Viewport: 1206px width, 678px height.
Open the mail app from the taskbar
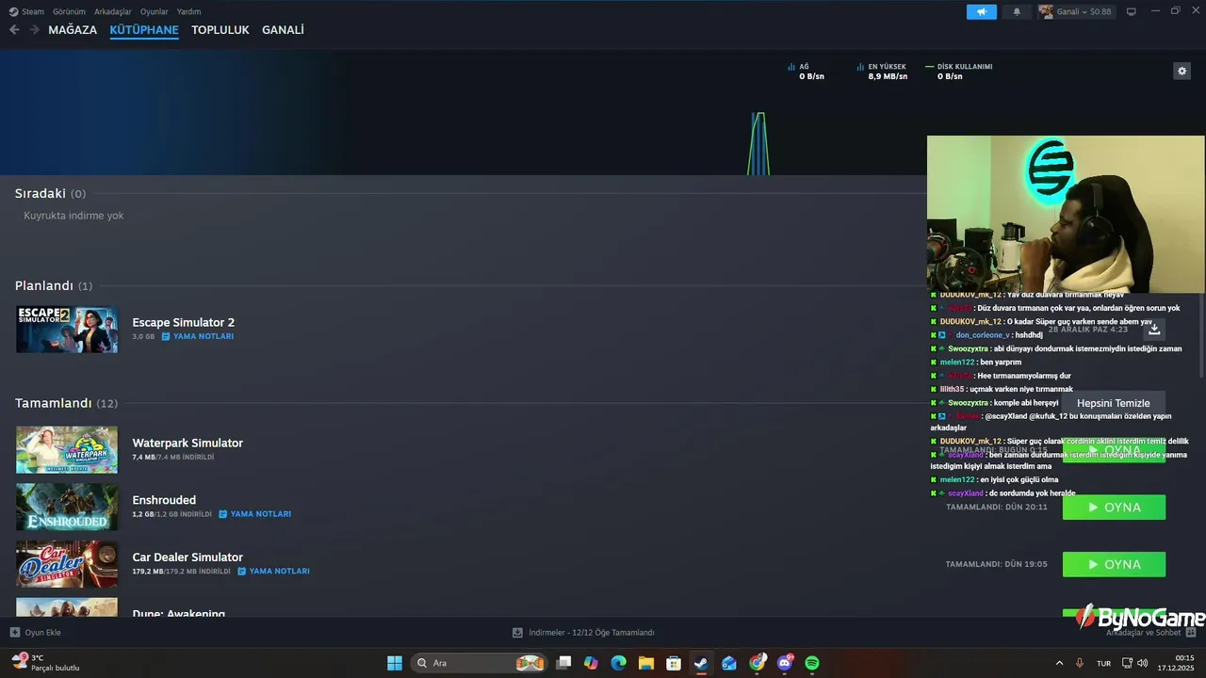pyautogui.click(x=729, y=663)
